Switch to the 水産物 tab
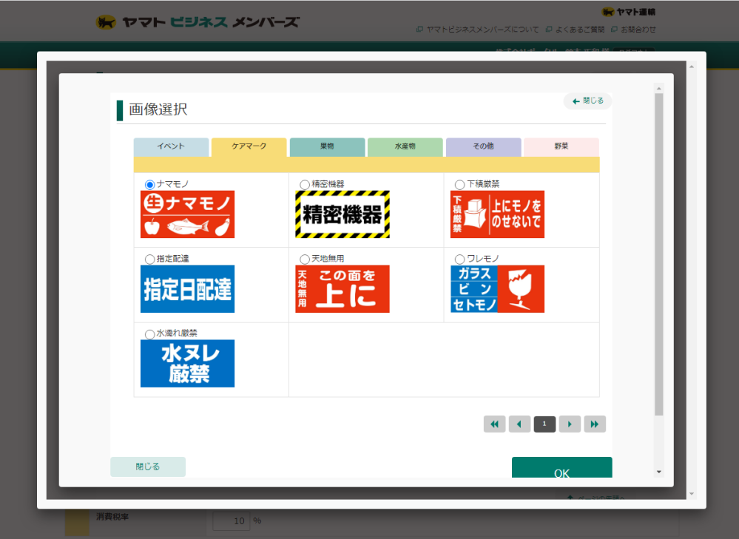This screenshot has height=539, width=739. 405,147
